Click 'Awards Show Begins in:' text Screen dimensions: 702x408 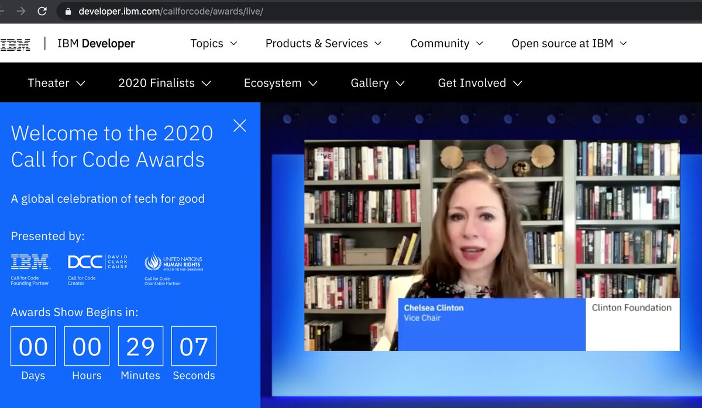click(x=75, y=312)
